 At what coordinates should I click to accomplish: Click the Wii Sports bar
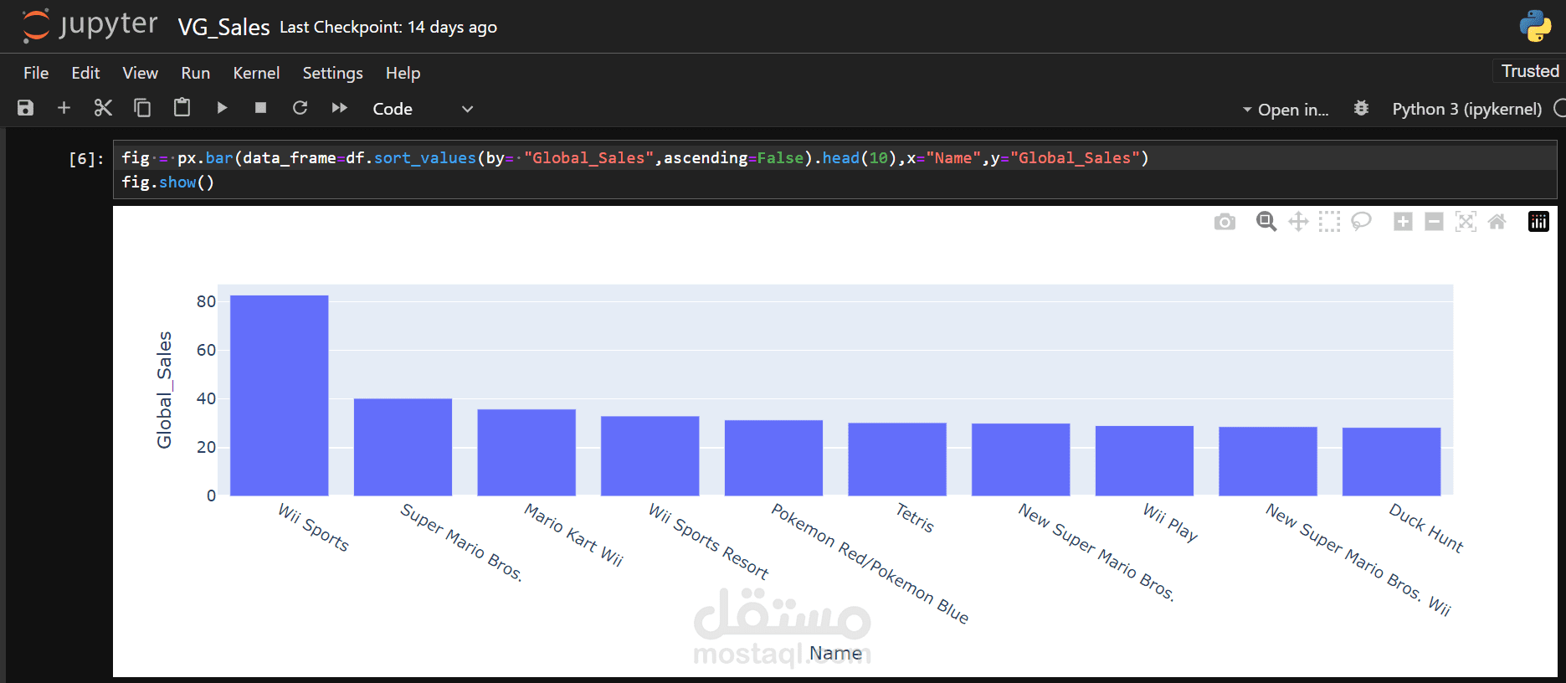(x=280, y=395)
